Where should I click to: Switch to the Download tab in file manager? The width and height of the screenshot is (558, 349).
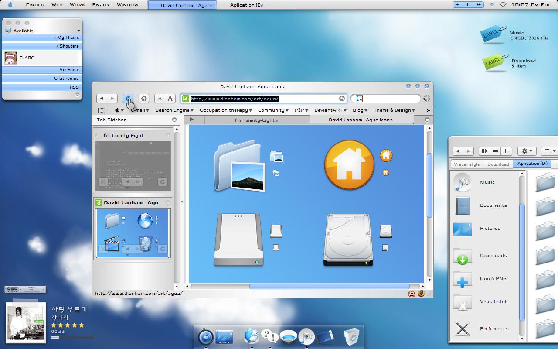(498, 164)
